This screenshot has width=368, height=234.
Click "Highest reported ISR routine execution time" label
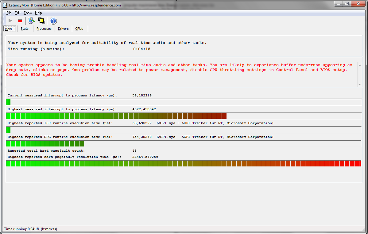tap(60, 123)
